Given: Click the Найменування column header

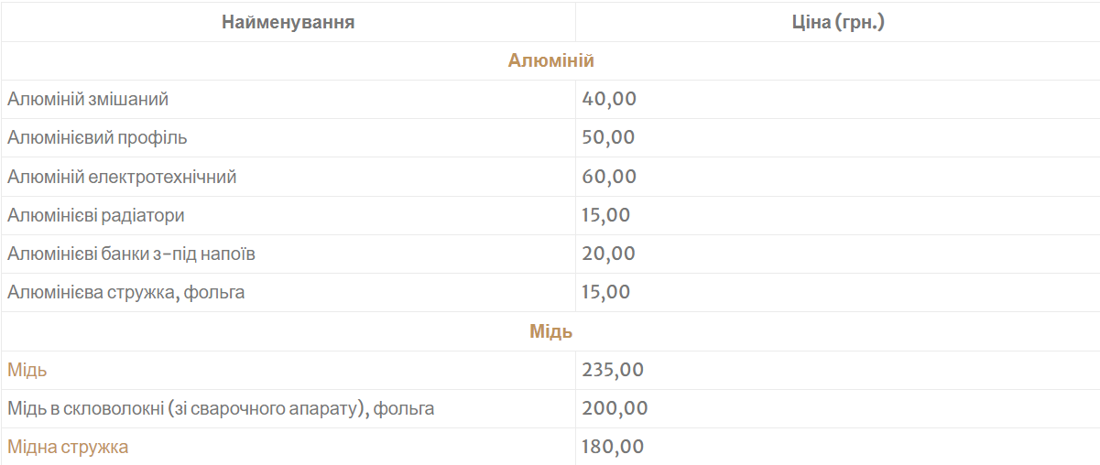Looking at the screenshot, I should [x=288, y=22].
